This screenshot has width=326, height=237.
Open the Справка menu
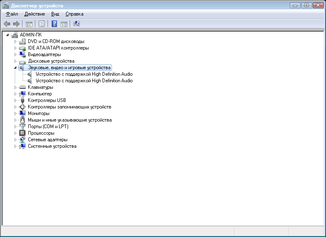tap(75, 14)
